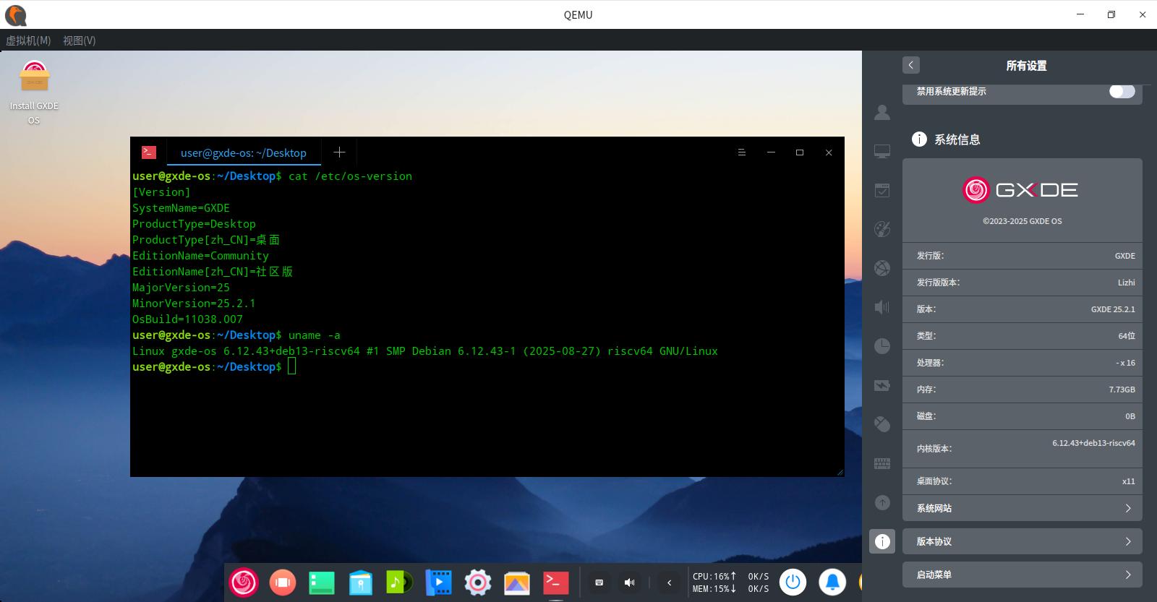Open the blue movie player dock icon

click(439, 582)
